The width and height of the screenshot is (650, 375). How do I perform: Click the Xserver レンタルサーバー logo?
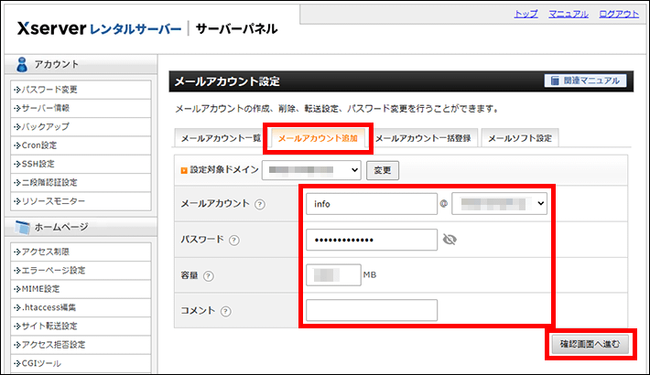click(99, 29)
